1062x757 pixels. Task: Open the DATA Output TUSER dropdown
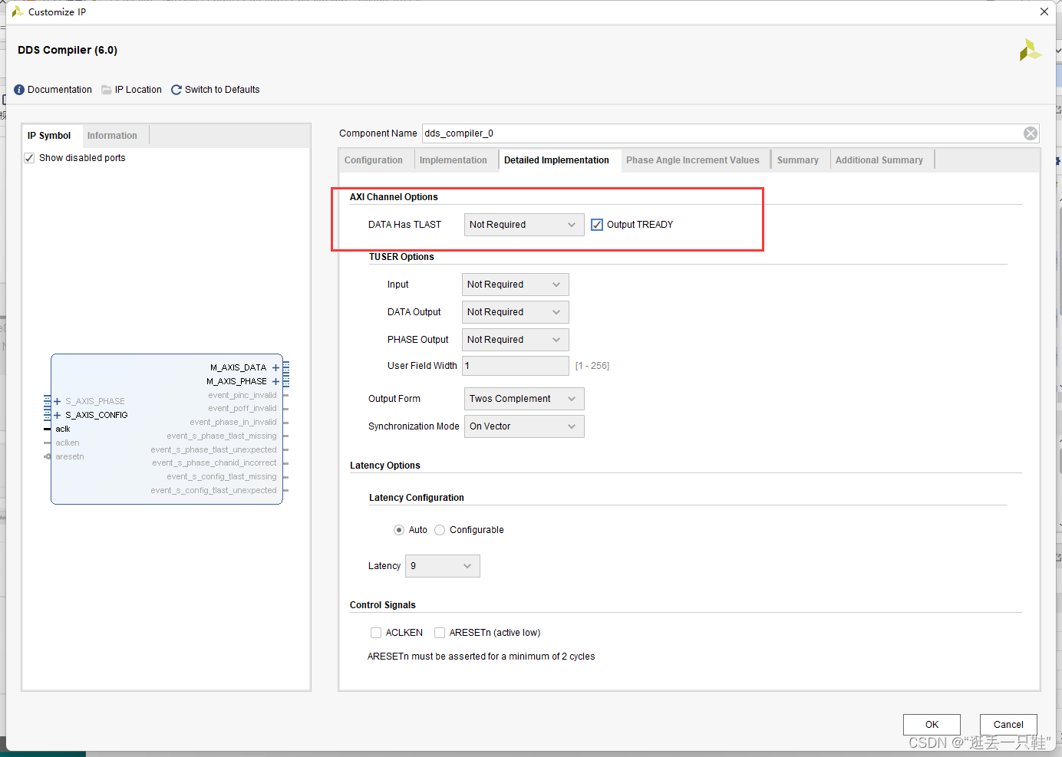tap(516, 312)
